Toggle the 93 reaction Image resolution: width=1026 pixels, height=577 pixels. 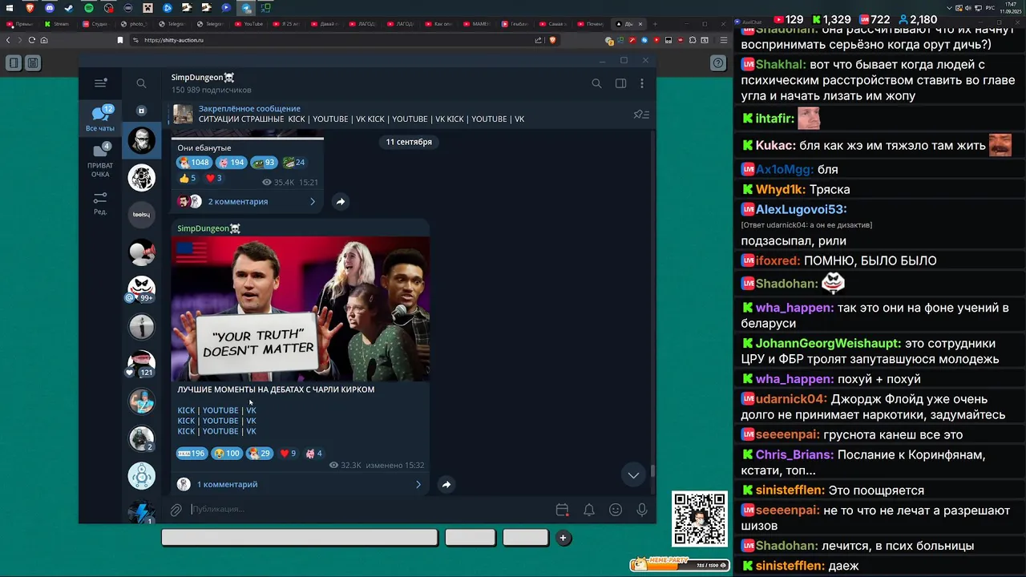pos(264,163)
